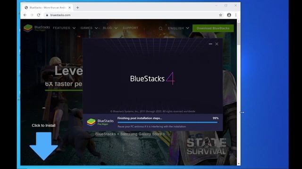The width and height of the screenshot is (302, 169).
Task: Click the 'Pause your PC antivirus' hint text
Action: [x=152, y=127]
